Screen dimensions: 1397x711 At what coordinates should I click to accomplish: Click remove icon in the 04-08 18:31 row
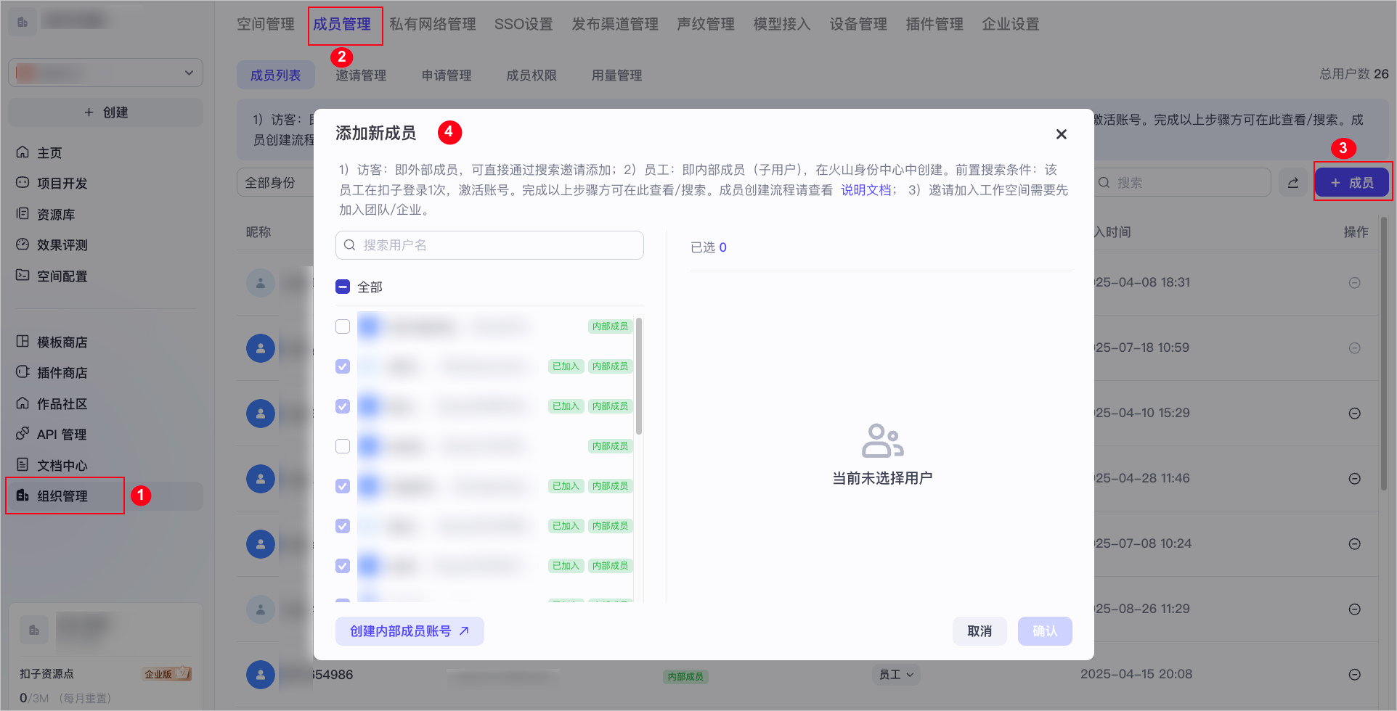[x=1355, y=283]
